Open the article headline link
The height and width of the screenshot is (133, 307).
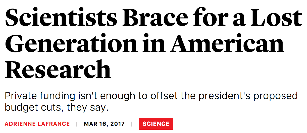pos(153,43)
